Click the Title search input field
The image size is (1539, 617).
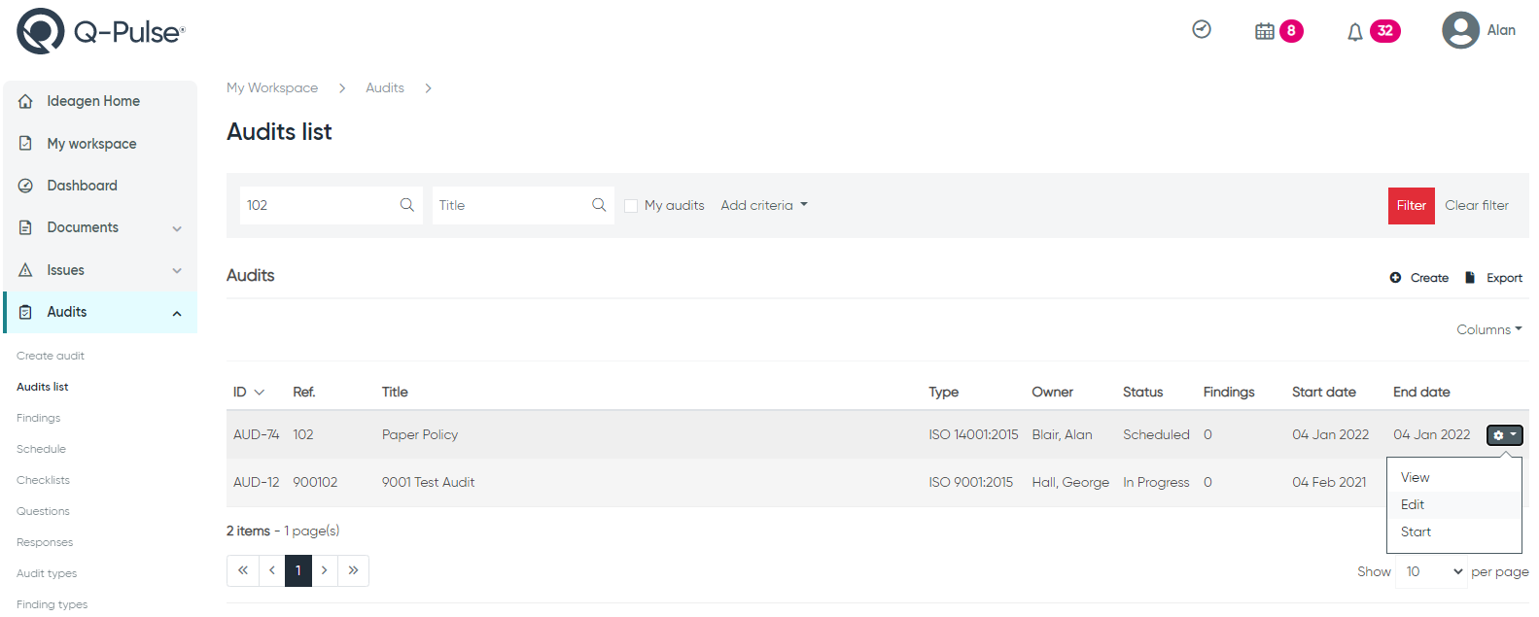tap(511, 205)
